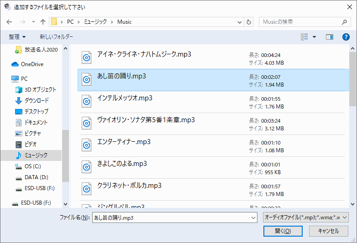Select OneDrive in the navigation pane
The width and height of the screenshot is (357, 243).
point(31,64)
